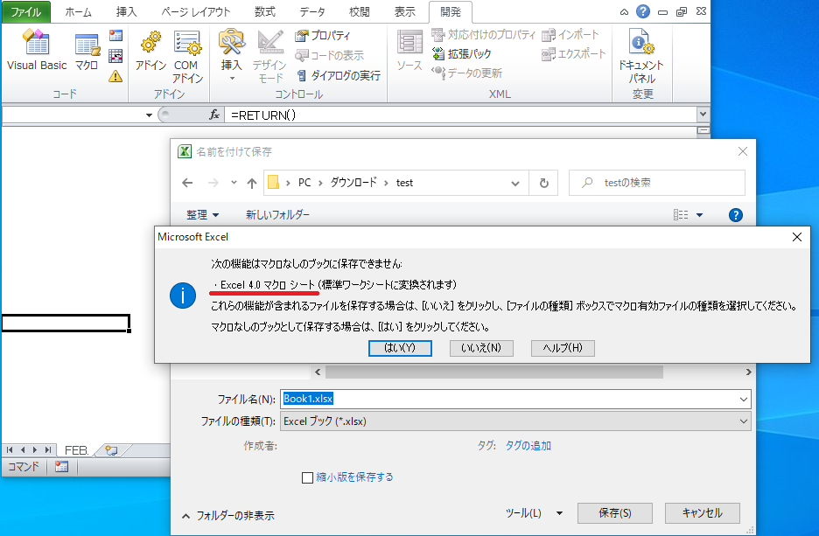Screen dimensions: 819x536
Task: Open the Visual Basic editor
Action: (x=37, y=50)
